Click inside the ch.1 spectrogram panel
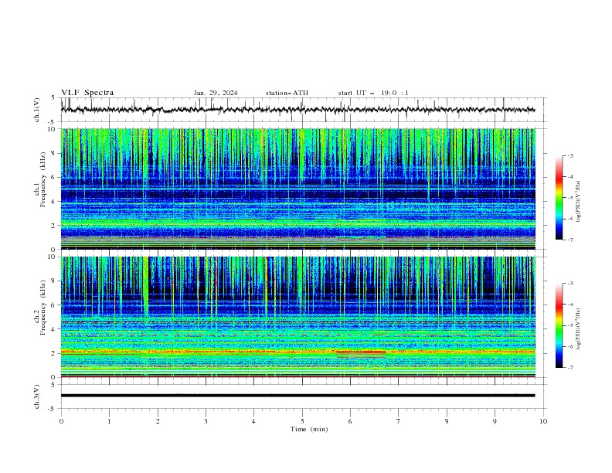 297,189
